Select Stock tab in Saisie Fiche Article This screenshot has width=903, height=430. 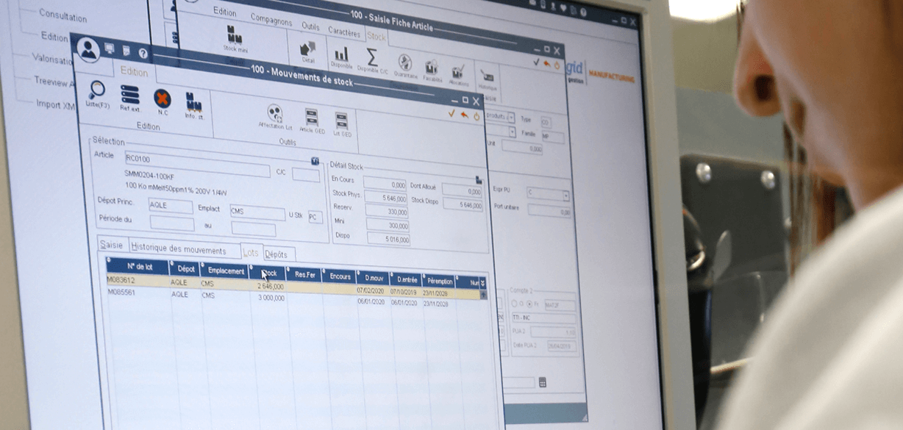pyautogui.click(x=376, y=36)
